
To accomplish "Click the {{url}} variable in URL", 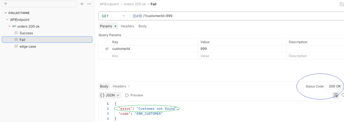I will (x=137, y=16).
